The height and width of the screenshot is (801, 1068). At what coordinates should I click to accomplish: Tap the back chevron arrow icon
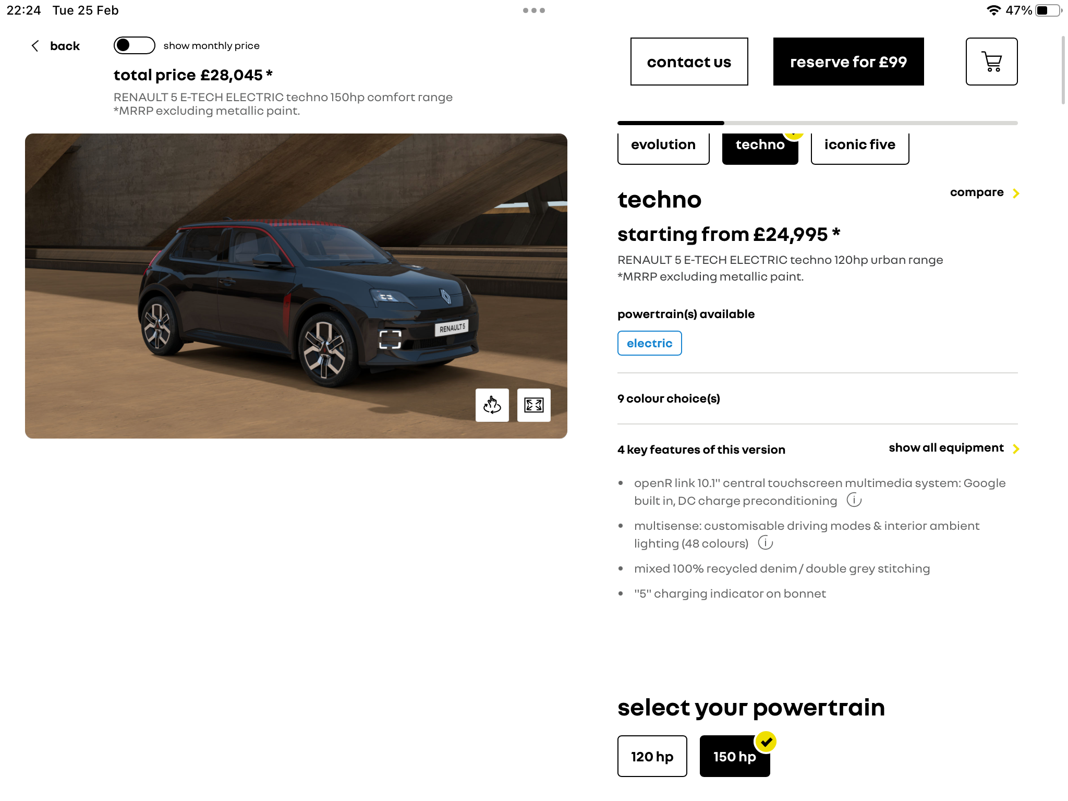click(x=35, y=46)
